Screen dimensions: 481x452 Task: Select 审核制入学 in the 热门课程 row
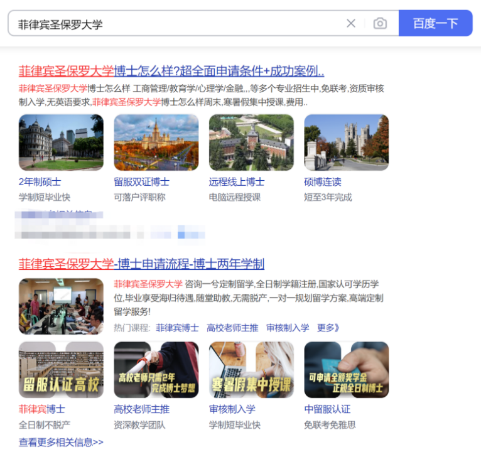click(288, 328)
